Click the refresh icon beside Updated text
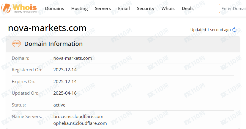The width and height of the screenshot is (246, 129). click(234, 30)
